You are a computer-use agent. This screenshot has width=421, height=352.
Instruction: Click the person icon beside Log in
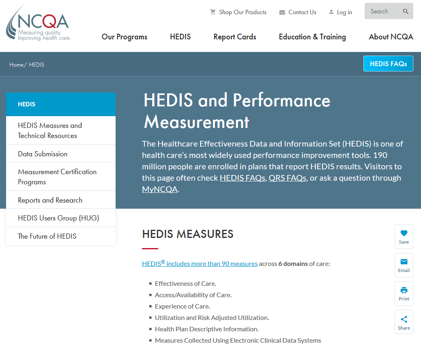point(331,12)
